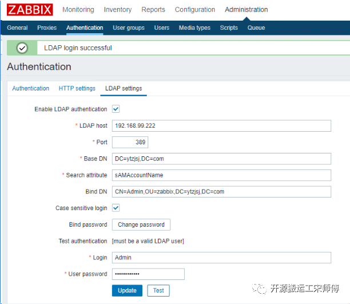Click the 'Enable LDAP authentication' label

point(71,109)
